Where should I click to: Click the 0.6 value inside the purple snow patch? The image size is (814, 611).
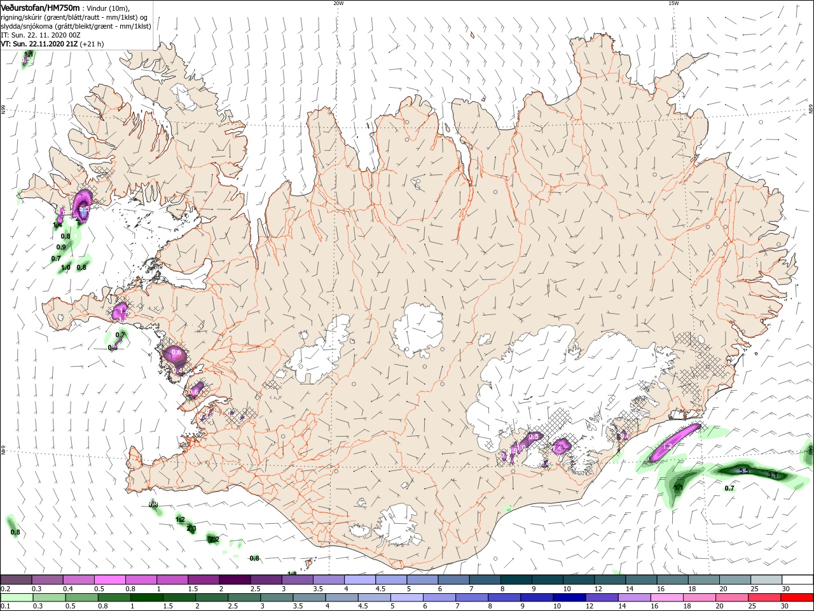click(x=177, y=352)
